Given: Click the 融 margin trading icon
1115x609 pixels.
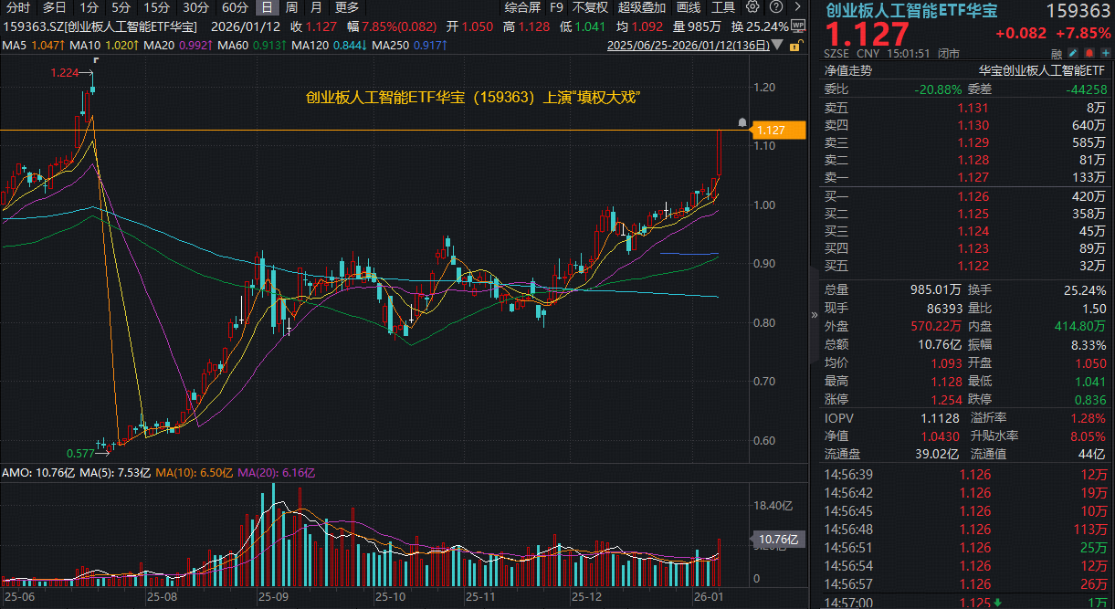Looking at the screenshot, I should click(1057, 54).
